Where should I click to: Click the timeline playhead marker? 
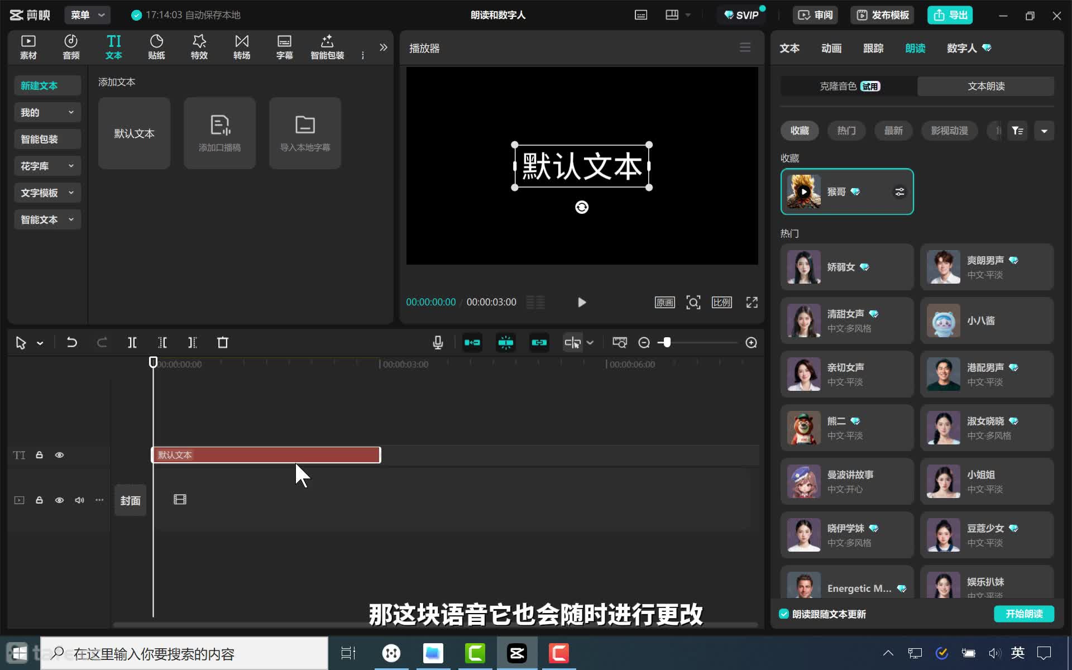pos(153,362)
